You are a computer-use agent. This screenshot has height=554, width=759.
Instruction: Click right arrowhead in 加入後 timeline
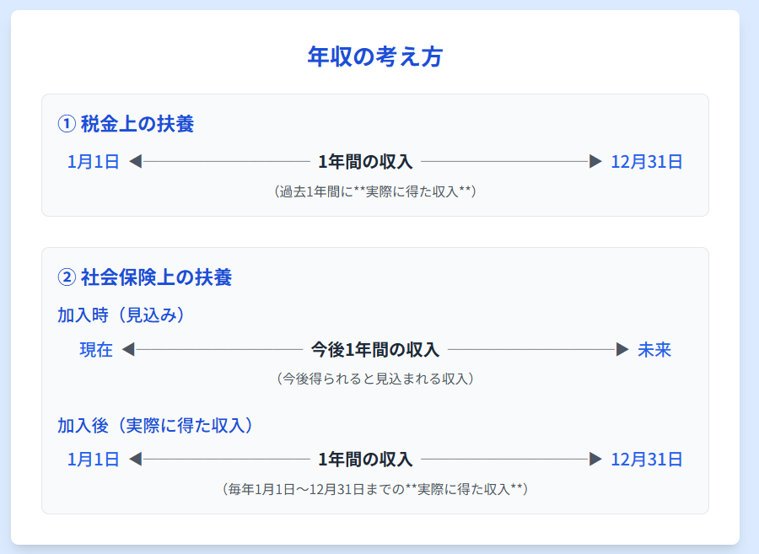(595, 460)
